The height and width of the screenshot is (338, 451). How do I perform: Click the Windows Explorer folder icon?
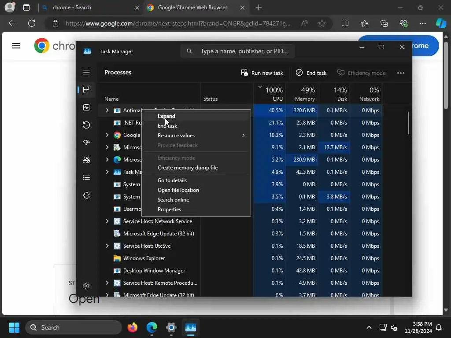(117, 258)
